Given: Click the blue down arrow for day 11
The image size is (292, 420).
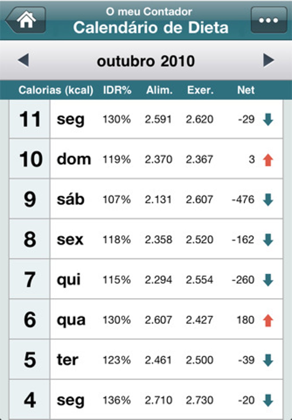Looking at the screenshot, I should click(x=268, y=119).
